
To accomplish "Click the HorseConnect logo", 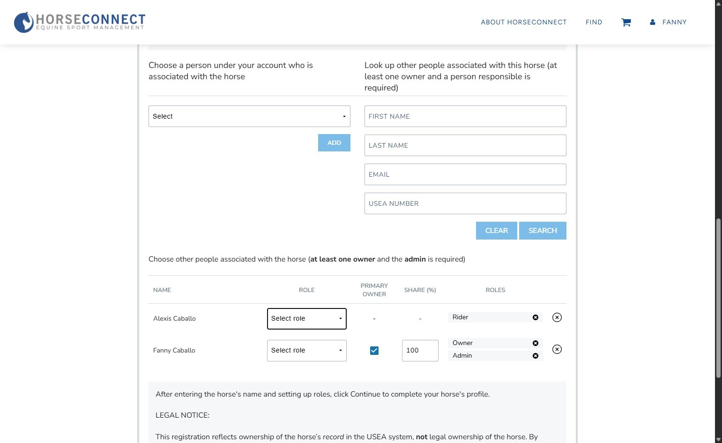I will (x=80, y=22).
